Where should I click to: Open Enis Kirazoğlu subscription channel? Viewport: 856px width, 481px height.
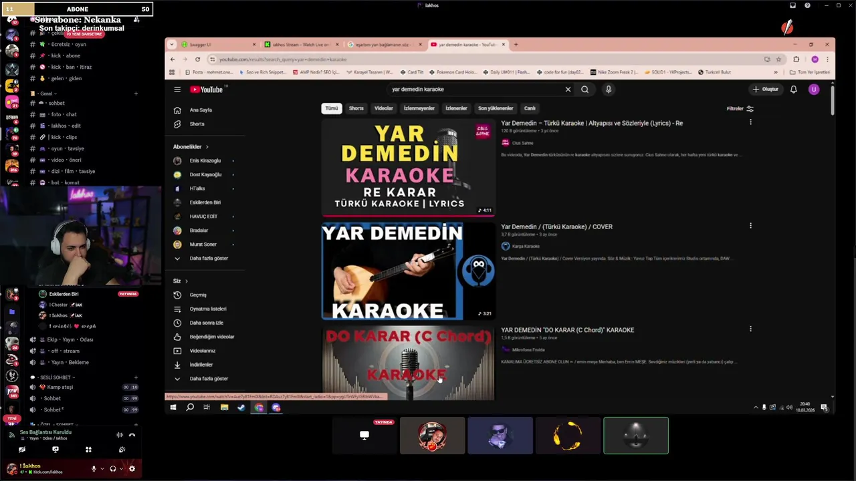pyautogui.click(x=205, y=161)
